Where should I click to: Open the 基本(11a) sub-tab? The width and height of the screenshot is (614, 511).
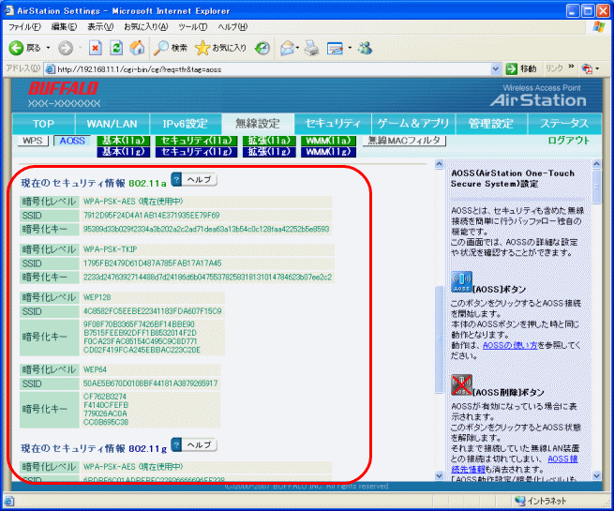point(124,141)
